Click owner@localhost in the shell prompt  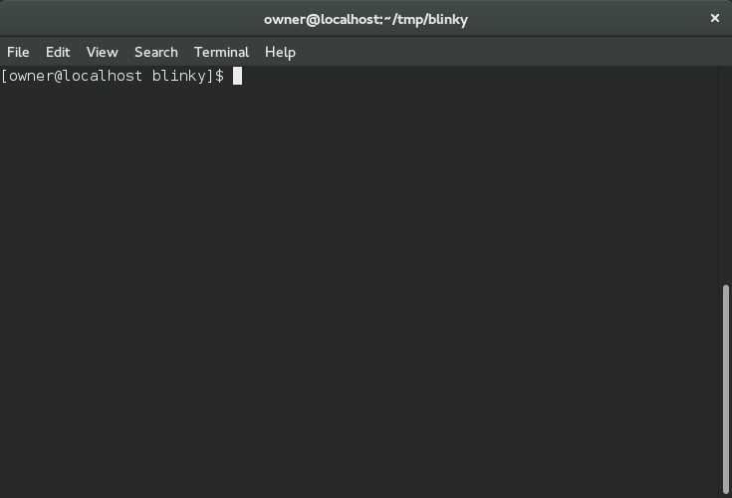click(x=76, y=76)
